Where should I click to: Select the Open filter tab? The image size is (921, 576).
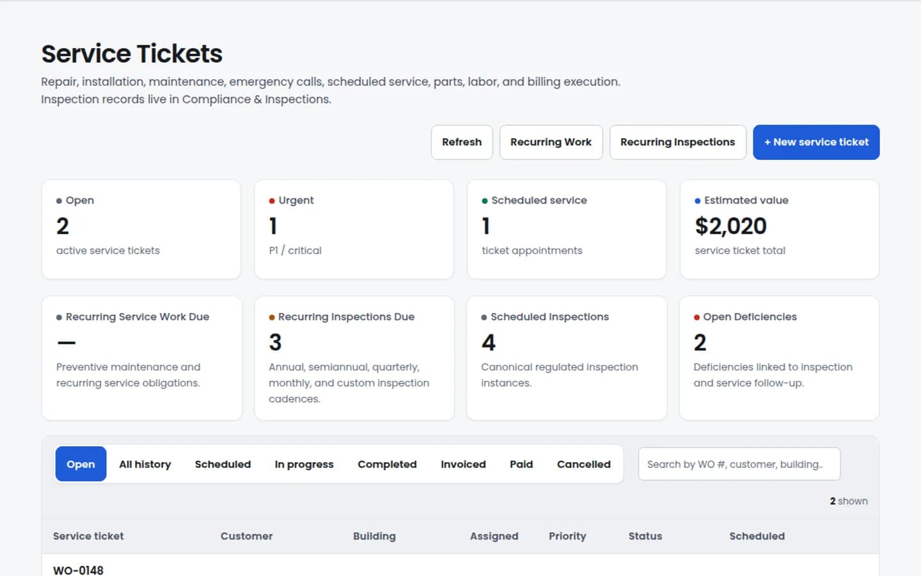[81, 464]
